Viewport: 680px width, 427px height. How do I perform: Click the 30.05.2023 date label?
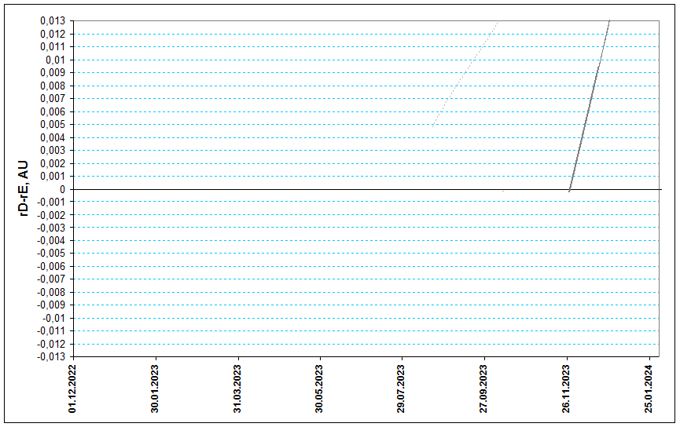[319, 389]
